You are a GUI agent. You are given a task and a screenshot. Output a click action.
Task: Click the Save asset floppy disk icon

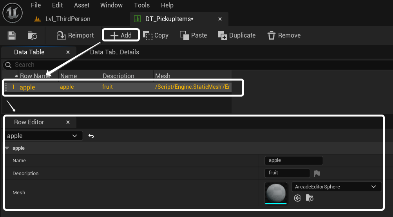click(12, 36)
